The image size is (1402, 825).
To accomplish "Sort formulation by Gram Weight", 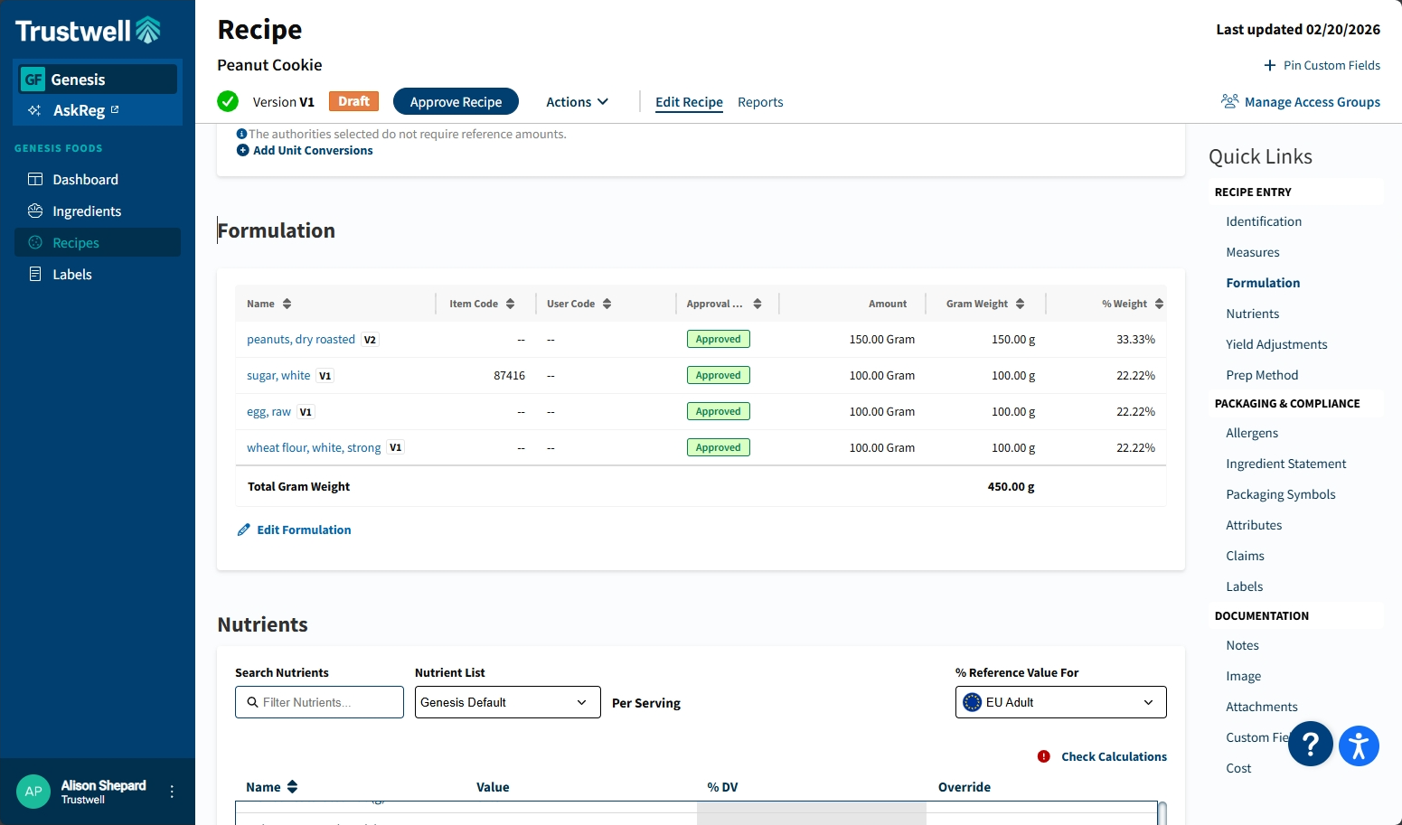I will tap(1020, 304).
